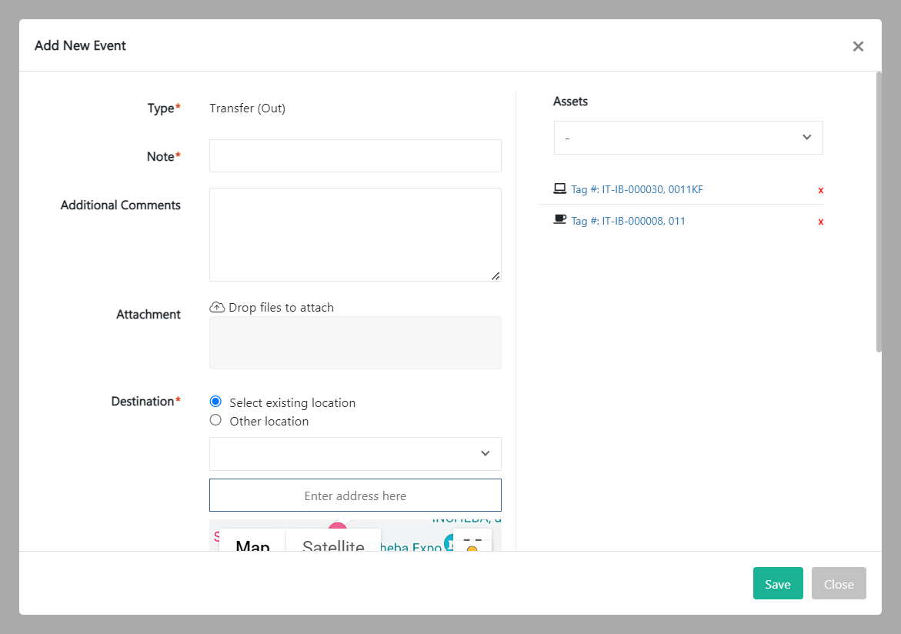Click into the 'Enter address here' field
Image resolution: width=901 pixels, height=634 pixels.
coord(355,496)
